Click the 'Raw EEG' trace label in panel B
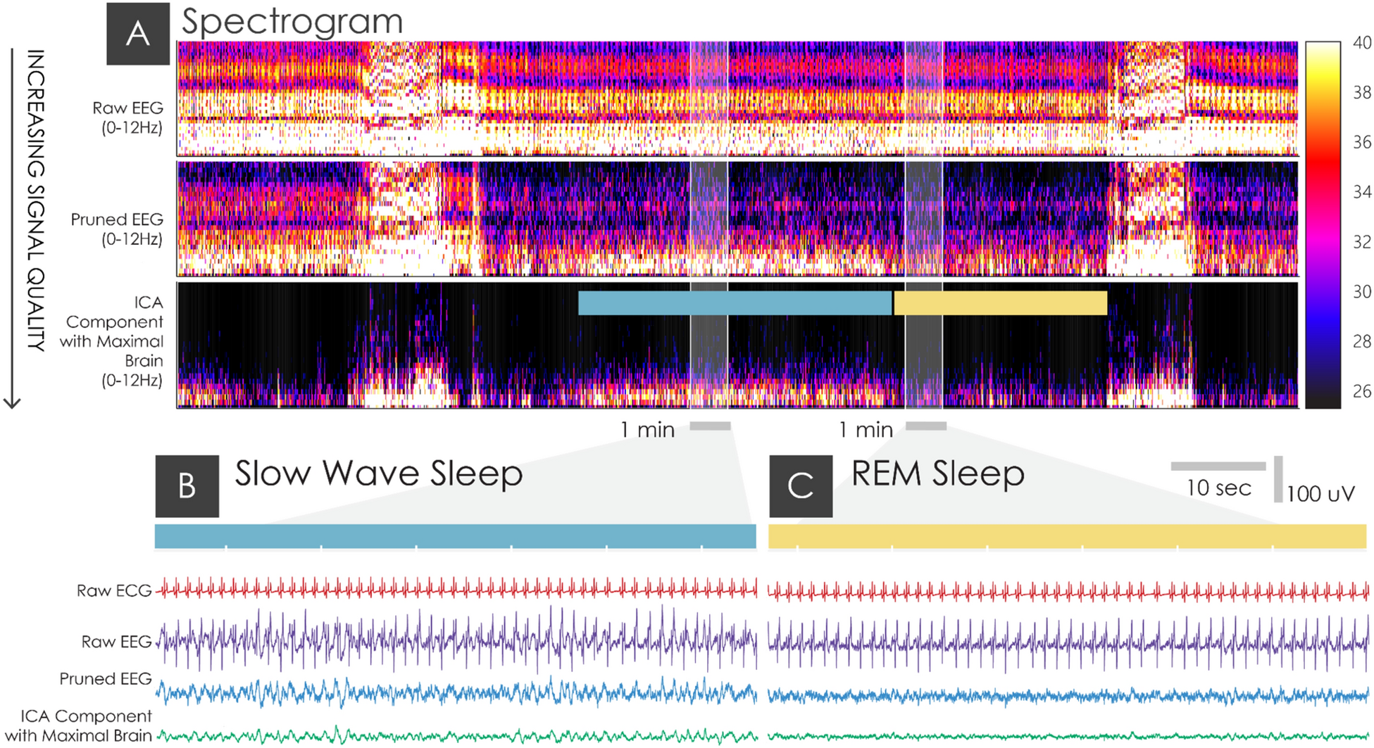 point(116,642)
